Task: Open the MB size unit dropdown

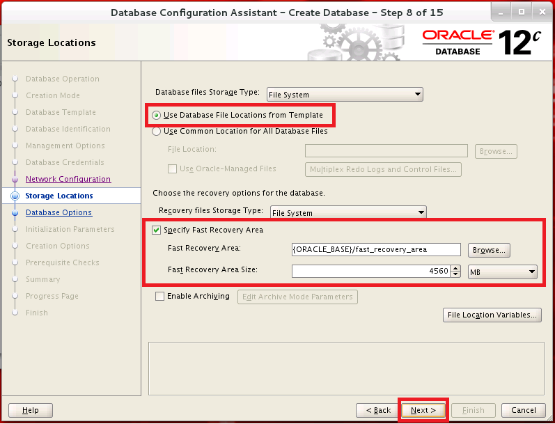Action: pos(502,272)
